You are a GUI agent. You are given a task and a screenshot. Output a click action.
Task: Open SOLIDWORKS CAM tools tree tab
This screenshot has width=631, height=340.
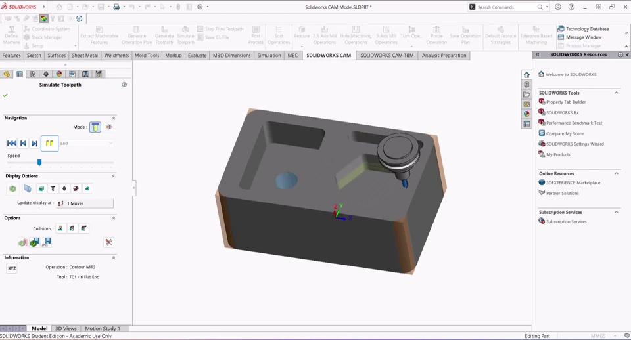[x=99, y=74]
